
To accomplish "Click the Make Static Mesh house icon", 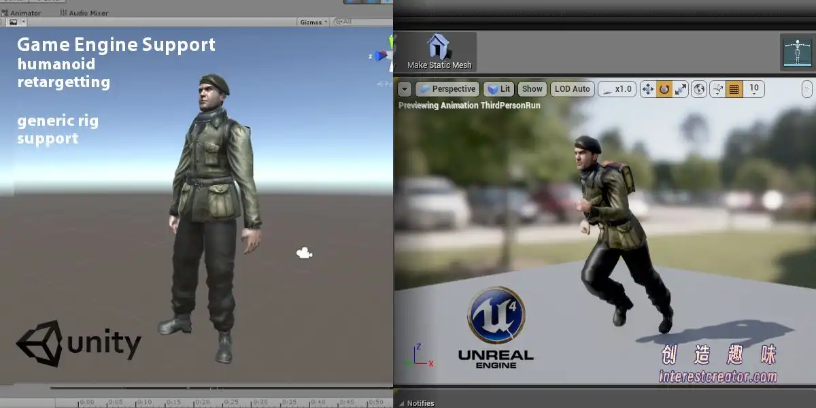I will pyautogui.click(x=439, y=46).
